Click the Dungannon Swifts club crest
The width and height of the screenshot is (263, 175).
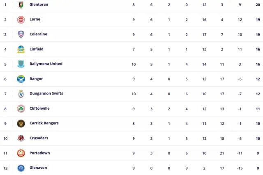pyautogui.click(x=21, y=94)
